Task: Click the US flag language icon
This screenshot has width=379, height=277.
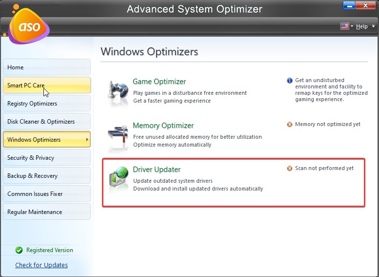Action: (344, 26)
